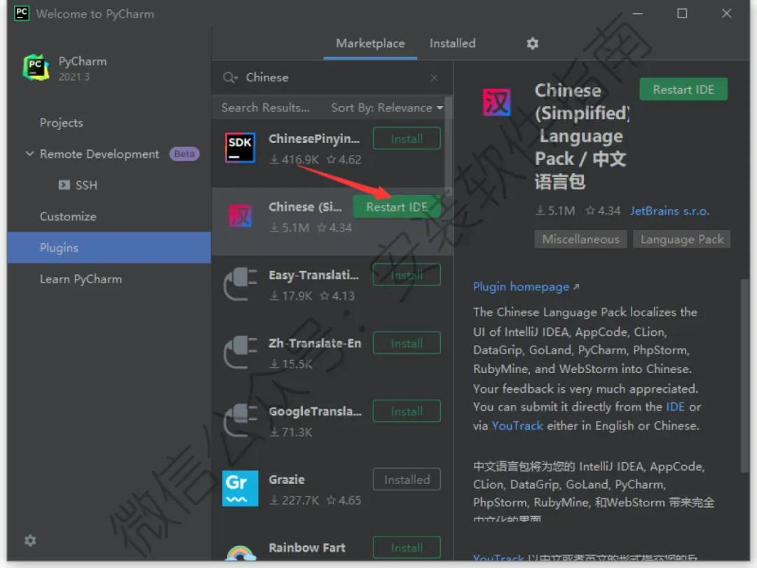Click PyCharm window title icon
This screenshot has width=757, height=568.
(x=22, y=13)
